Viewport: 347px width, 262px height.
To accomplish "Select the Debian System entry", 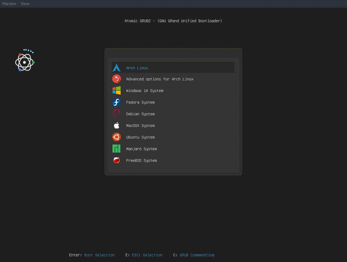I will pyautogui.click(x=173, y=114).
